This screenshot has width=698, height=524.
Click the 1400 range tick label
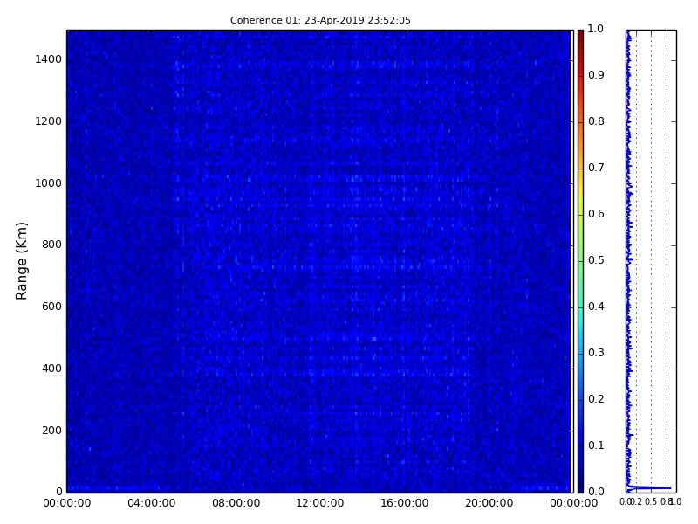point(49,59)
